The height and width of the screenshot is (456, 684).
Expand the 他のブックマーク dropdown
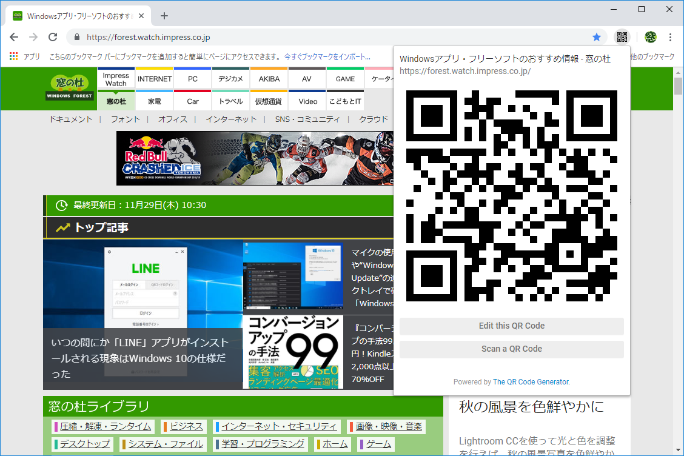point(652,56)
